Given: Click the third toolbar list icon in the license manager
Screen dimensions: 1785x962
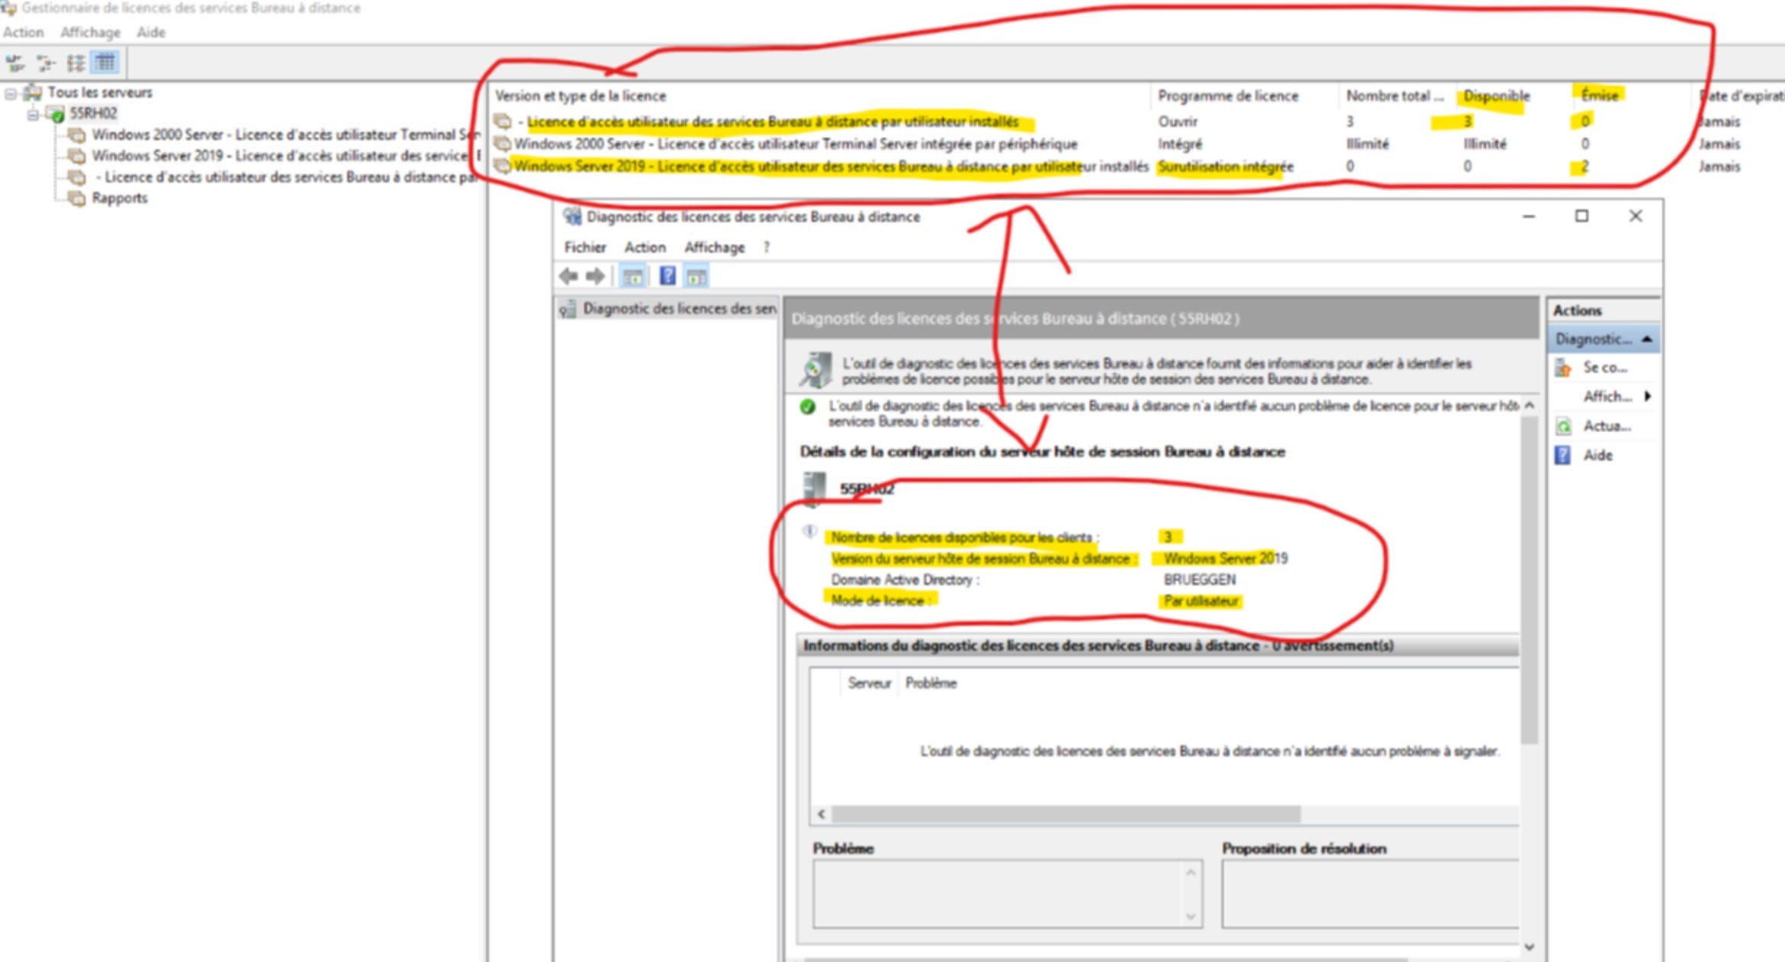Looking at the screenshot, I should point(76,62).
